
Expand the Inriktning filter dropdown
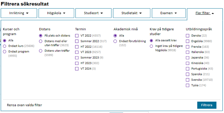tap(19, 13)
